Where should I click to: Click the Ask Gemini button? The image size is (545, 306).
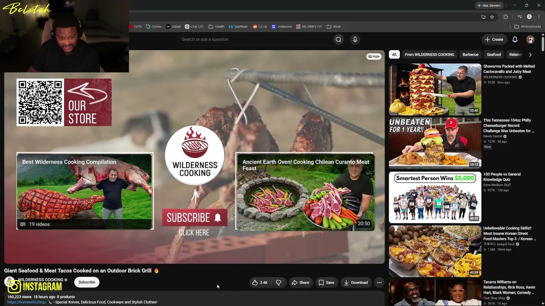pos(489,6)
